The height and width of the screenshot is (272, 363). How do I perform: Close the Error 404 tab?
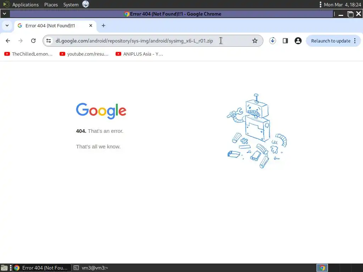click(91, 25)
